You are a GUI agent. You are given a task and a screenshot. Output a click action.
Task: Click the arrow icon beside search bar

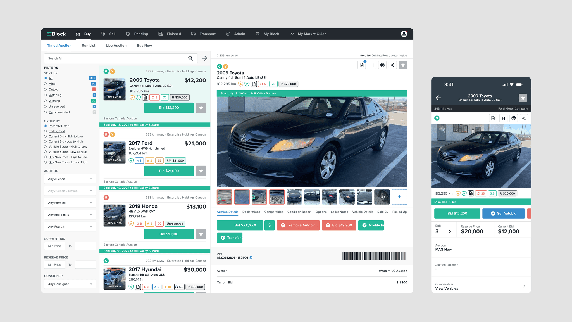point(204,58)
